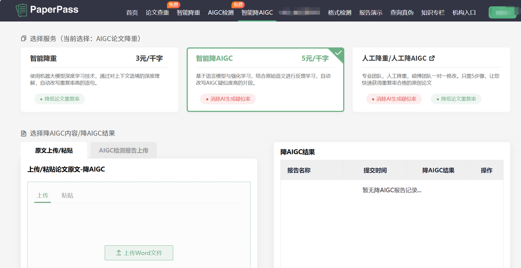Image resolution: width=521 pixels, height=268 pixels.
Task: Click 降低论文重复率 tag on 智能降重 card
Action: (59, 99)
